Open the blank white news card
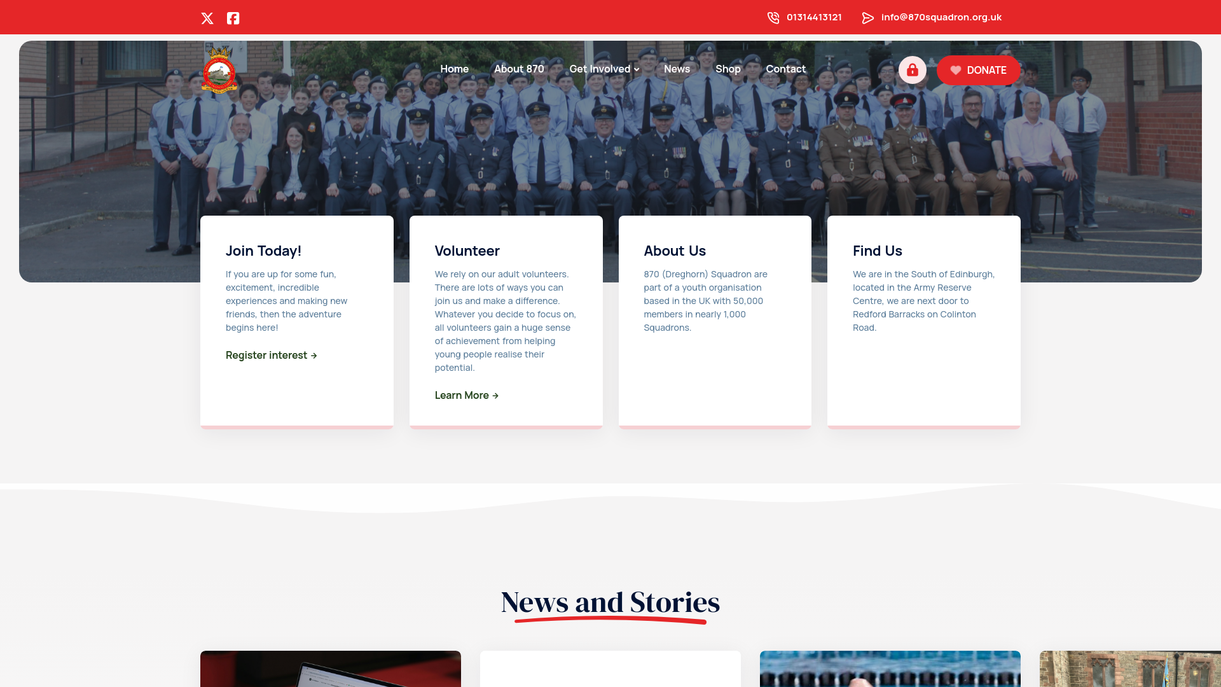 [610, 669]
